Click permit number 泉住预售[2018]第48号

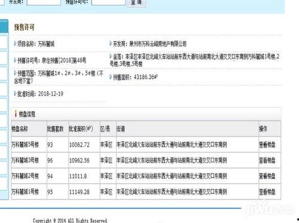click(x=64, y=60)
